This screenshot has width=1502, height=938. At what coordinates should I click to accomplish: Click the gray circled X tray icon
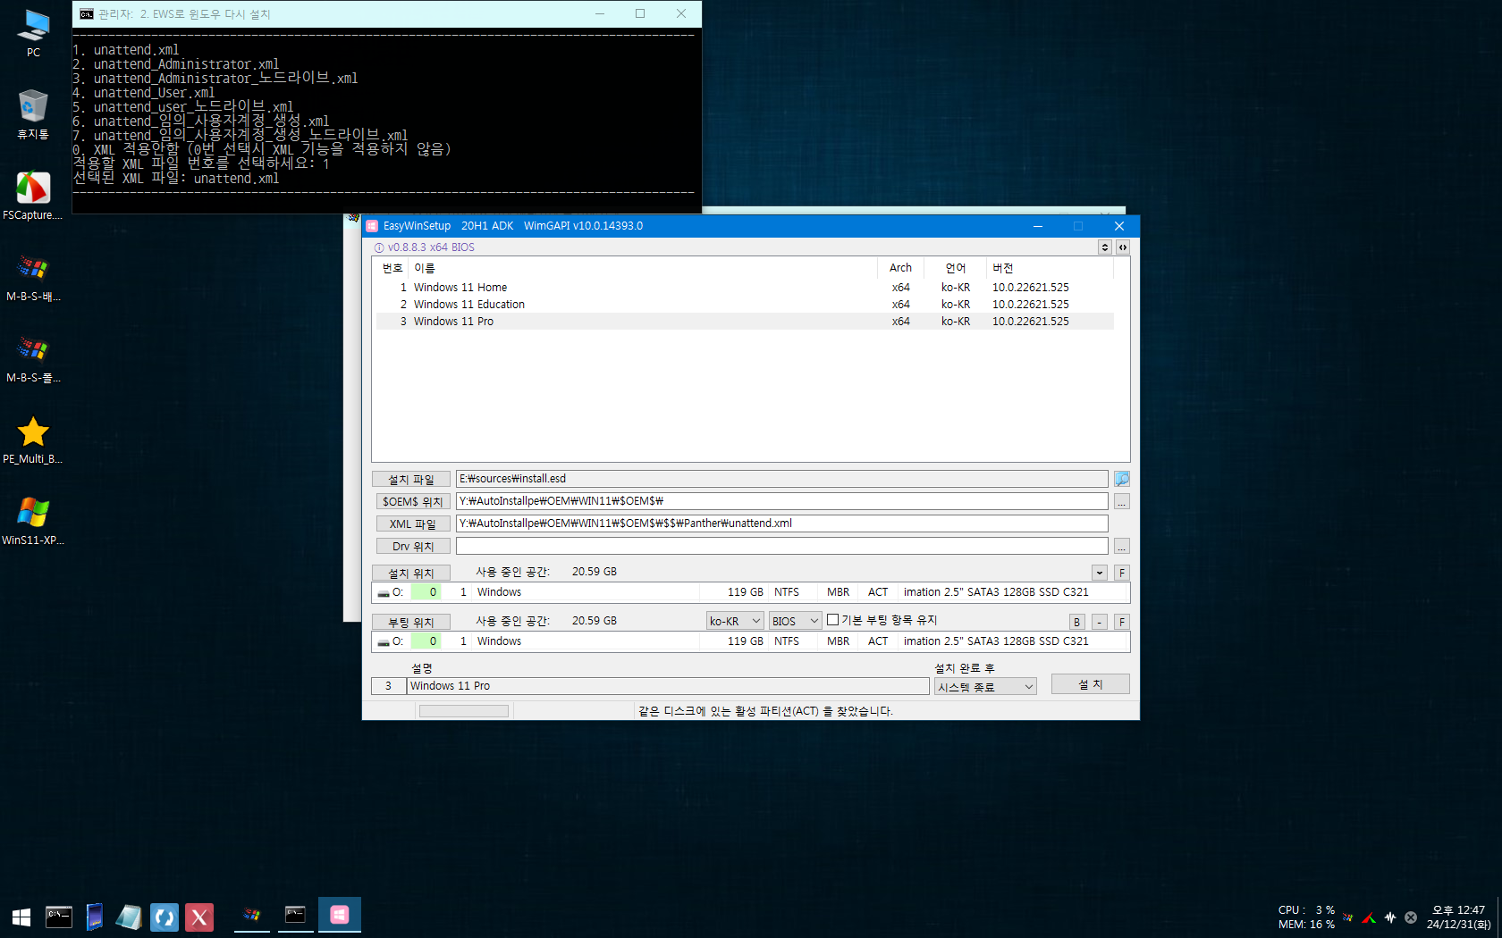coord(1411,917)
